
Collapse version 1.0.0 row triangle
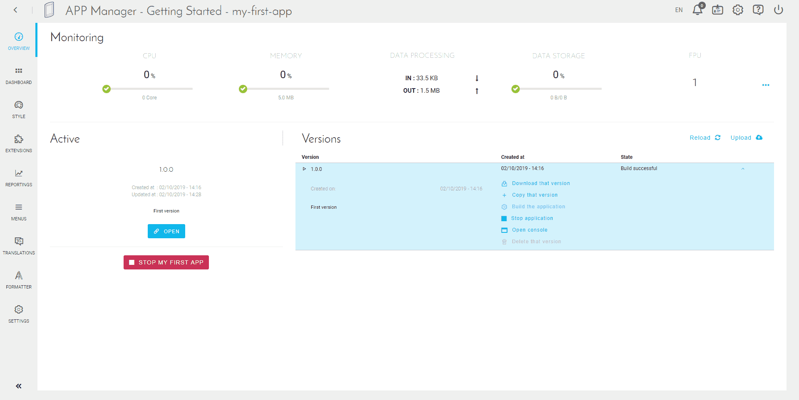click(304, 169)
